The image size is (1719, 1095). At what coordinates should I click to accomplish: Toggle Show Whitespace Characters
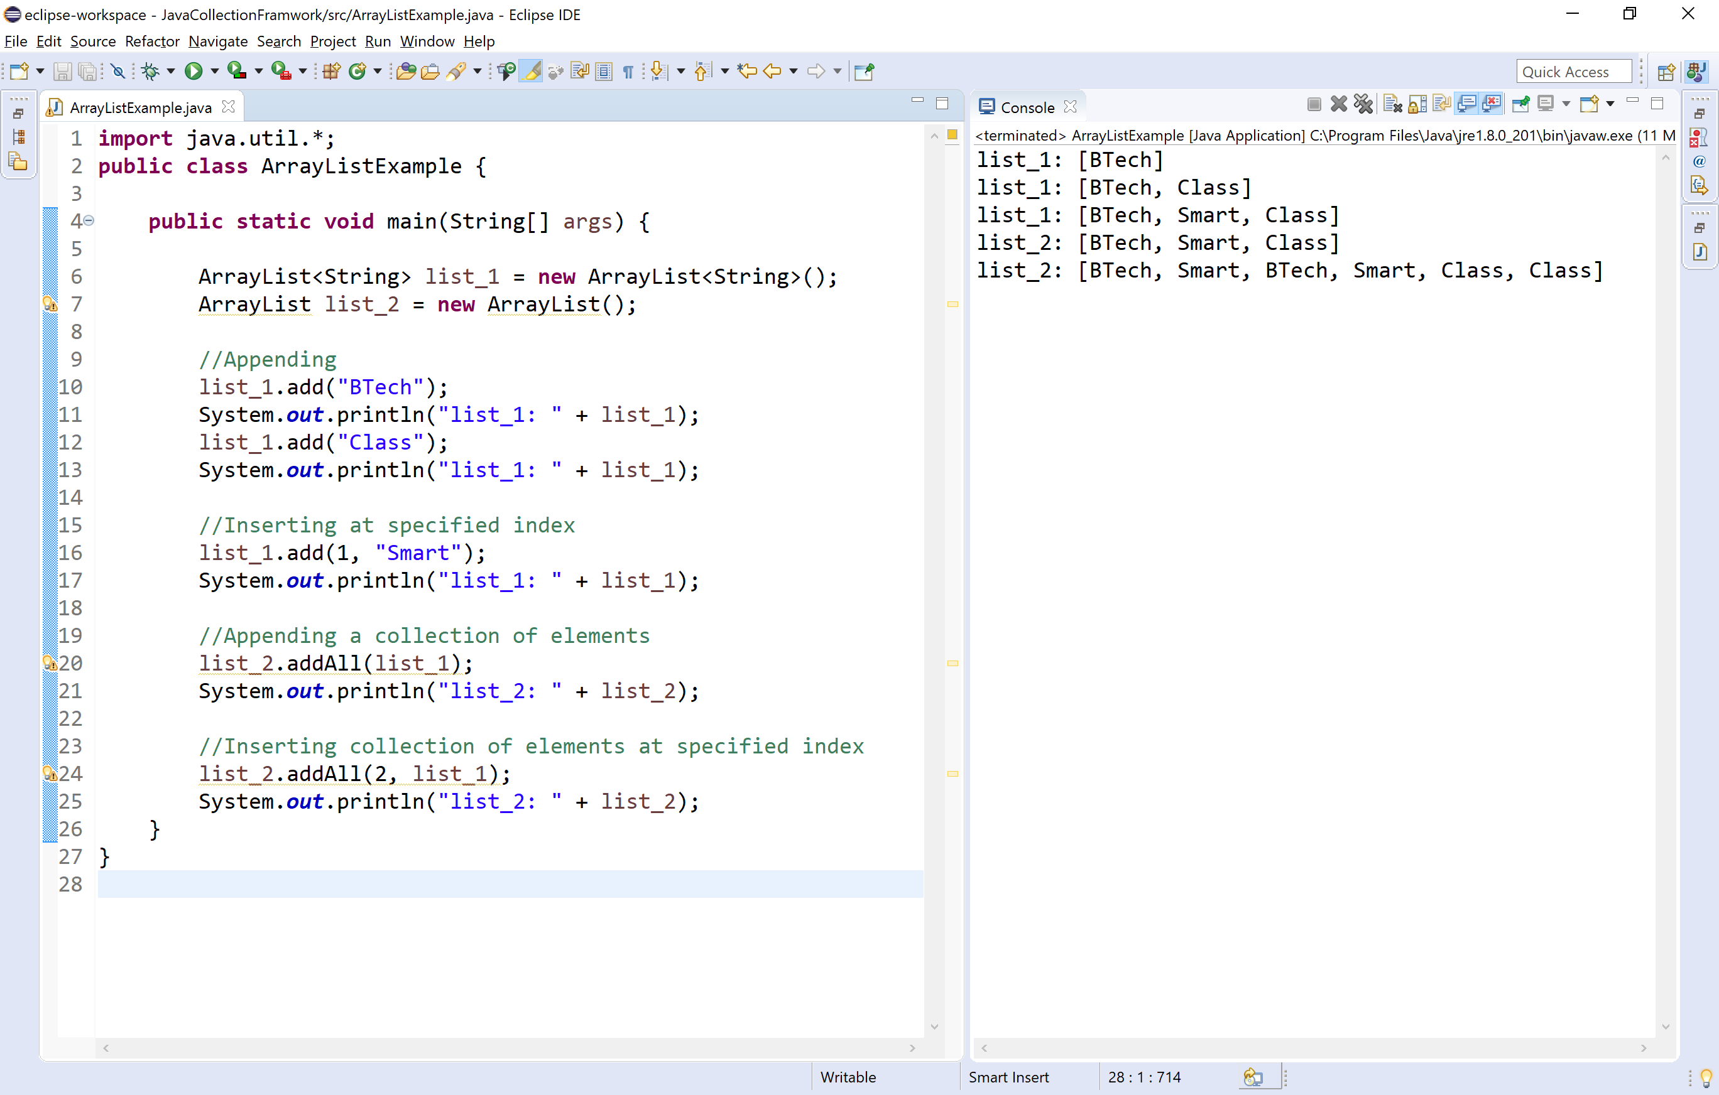[x=628, y=72]
